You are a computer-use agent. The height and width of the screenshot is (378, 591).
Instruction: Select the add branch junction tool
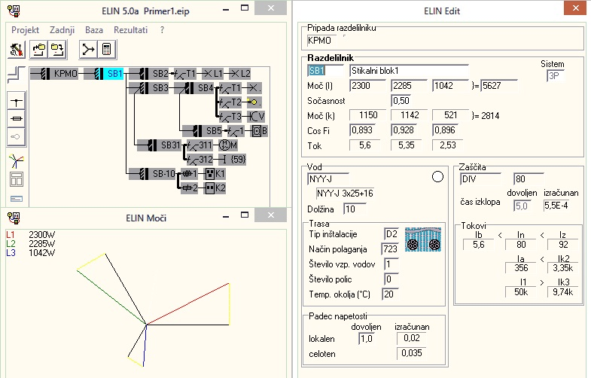coord(17,101)
